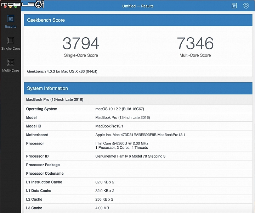Image resolution: width=255 pixels, height=213 pixels.
Task: Click the Single-Core label in sidebar
Action: click(11, 49)
